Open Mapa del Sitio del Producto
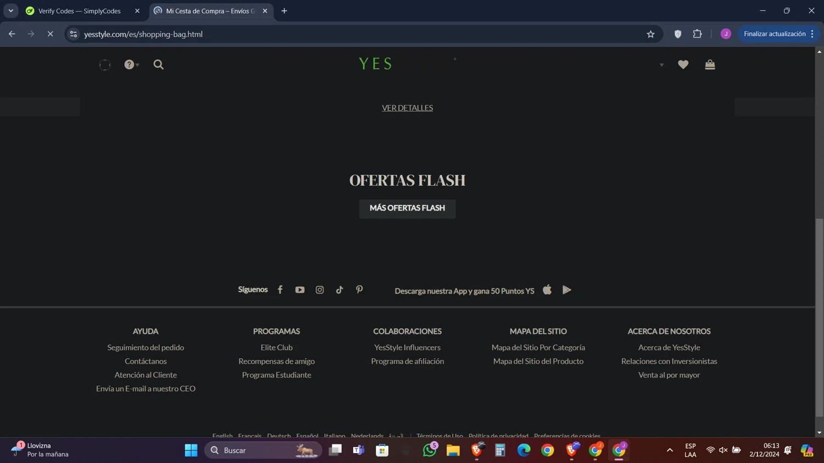 coord(538,362)
